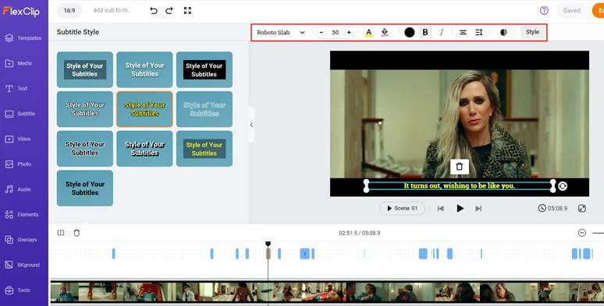Select the white serif subtitle style in second row

click(85, 109)
